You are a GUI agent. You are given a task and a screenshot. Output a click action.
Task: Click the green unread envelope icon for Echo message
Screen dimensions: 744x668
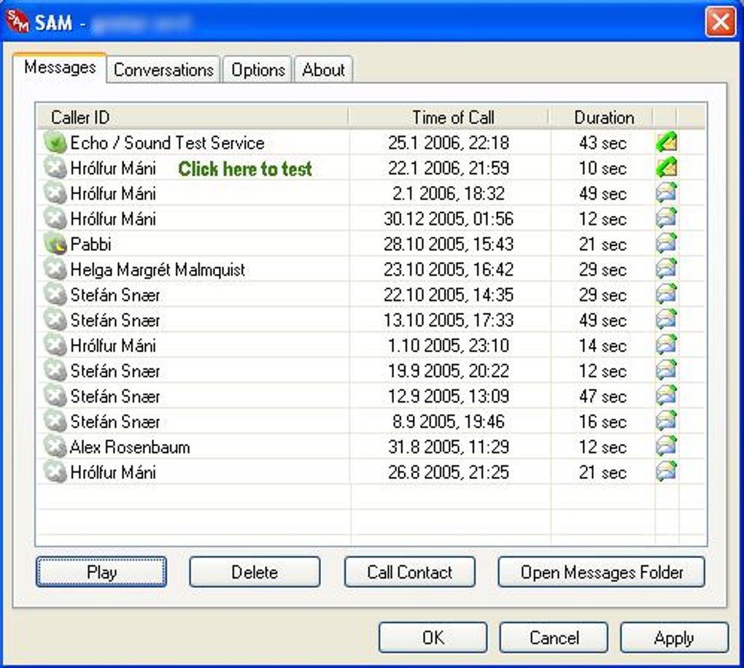tap(667, 142)
